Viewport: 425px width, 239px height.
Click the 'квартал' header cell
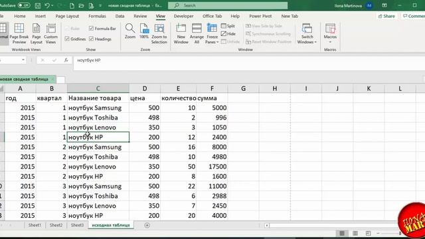tap(52, 98)
